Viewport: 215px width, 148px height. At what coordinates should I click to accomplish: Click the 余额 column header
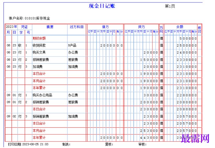180,27
